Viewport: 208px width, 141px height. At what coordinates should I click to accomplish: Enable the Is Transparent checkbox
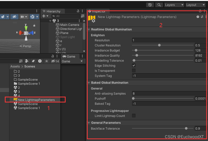coord(134,70)
